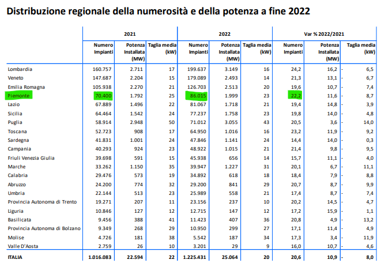The height and width of the screenshot is (267, 381).
Task: Select Italia 2022 total power 25.064
Action: [x=230, y=257]
